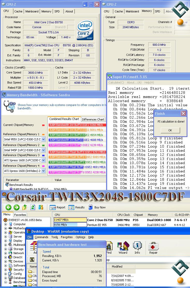Click Intel Core 2 Duo logo in CPU-Z
190x288 pixels.
85,30
